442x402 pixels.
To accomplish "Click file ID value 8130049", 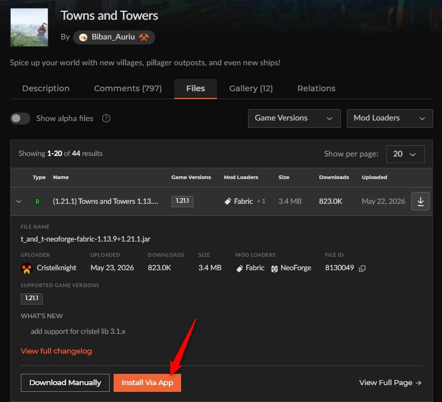I will [x=340, y=268].
